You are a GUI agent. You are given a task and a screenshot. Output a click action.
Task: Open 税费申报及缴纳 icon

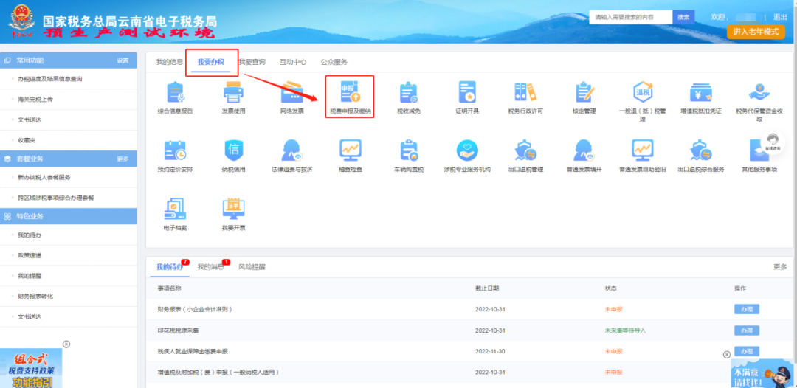(x=351, y=92)
